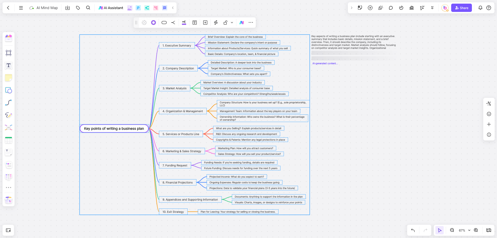Start presentation with the play icon
This screenshot has height=238, width=497.
[x=370, y=8]
